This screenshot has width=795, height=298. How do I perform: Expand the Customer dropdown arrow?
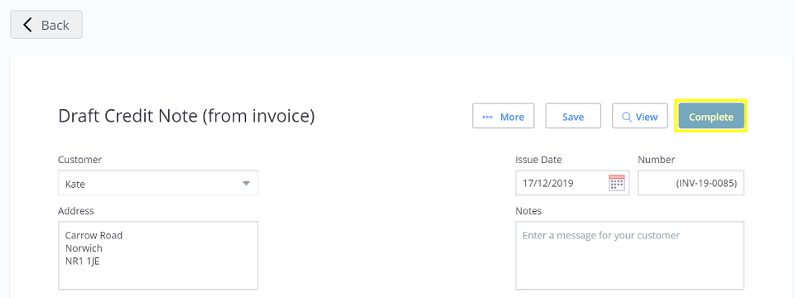246,184
